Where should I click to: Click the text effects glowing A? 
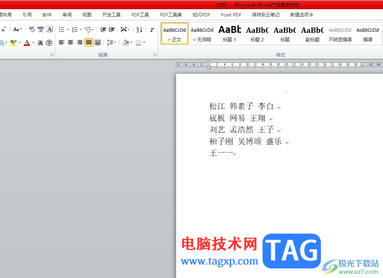click(x=2, y=43)
